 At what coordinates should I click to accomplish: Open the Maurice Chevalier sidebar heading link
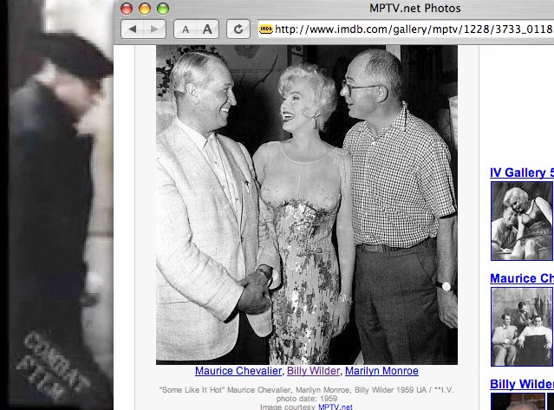tap(521, 278)
